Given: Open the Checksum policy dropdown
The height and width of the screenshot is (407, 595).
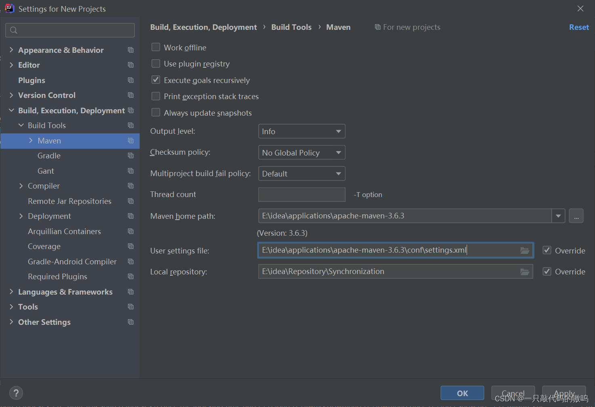Looking at the screenshot, I should (302, 152).
